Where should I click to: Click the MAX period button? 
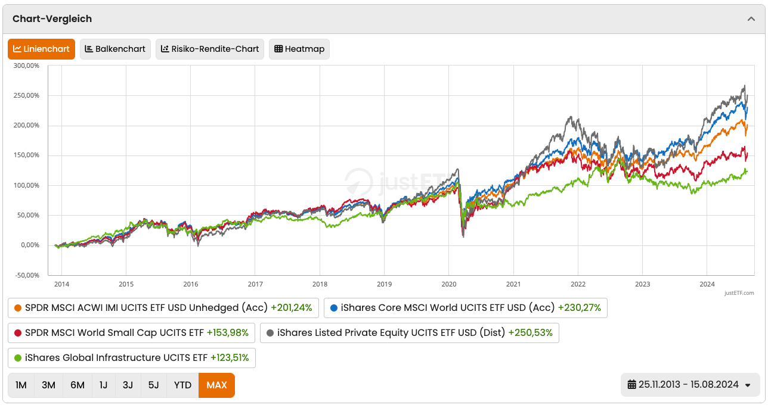coord(216,385)
